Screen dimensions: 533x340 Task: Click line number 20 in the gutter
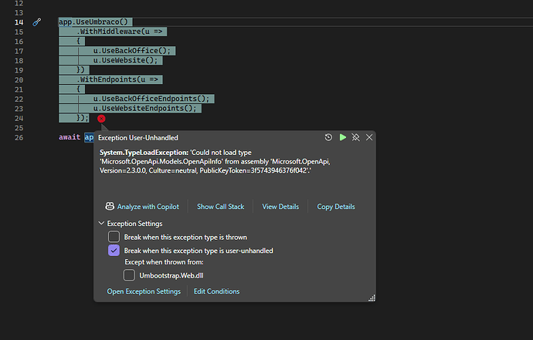click(19, 80)
